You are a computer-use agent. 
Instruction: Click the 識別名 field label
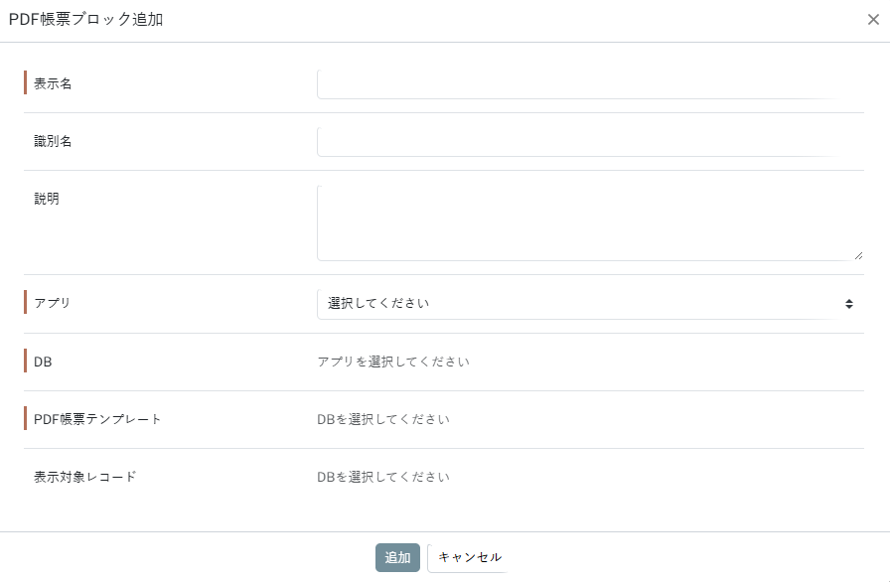[53, 142]
